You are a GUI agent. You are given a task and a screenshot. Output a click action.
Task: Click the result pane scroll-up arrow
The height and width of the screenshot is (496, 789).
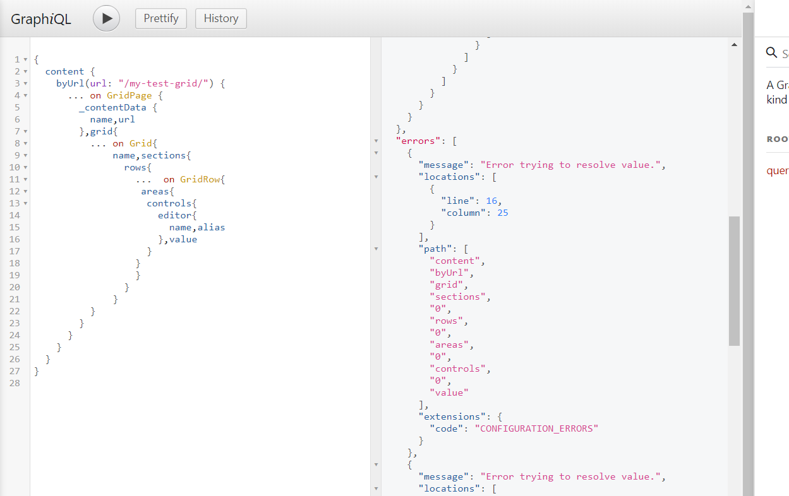pyautogui.click(x=733, y=45)
